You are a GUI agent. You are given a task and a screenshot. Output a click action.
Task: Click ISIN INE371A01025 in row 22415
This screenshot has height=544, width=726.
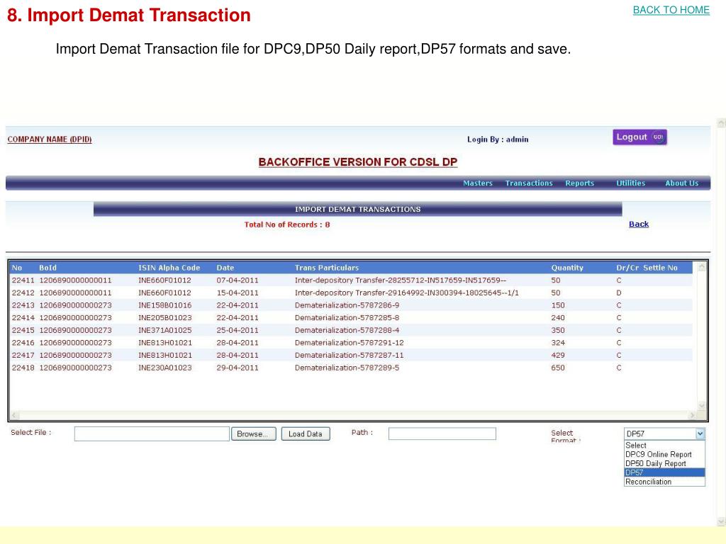coord(164,330)
